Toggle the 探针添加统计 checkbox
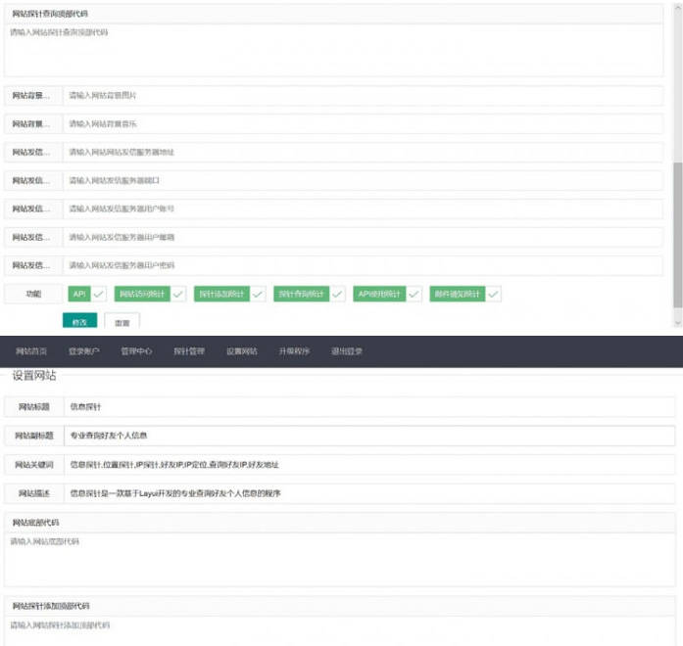The width and height of the screenshot is (683, 646). tap(229, 294)
